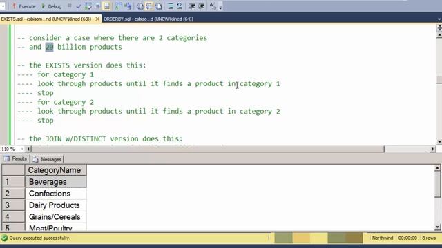Screen dimensions: 442x248
Task: Select the Meat/Poultry cell
Action: click(x=56, y=227)
